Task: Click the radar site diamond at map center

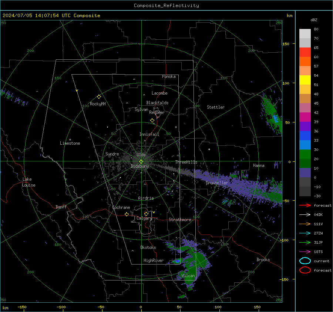Action: click(141, 162)
